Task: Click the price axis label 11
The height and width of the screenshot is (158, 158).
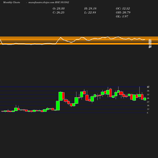Action: pyautogui.click(x=148, y=109)
